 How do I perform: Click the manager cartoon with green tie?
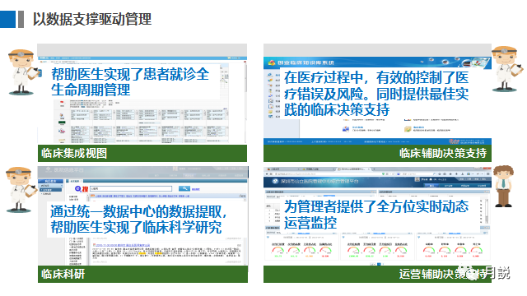[503, 186]
